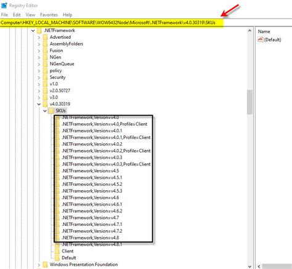The height and width of the screenshot is (269, 292).
Task: Click the NGenQueue folder icon
Action: tap(45, 64)
